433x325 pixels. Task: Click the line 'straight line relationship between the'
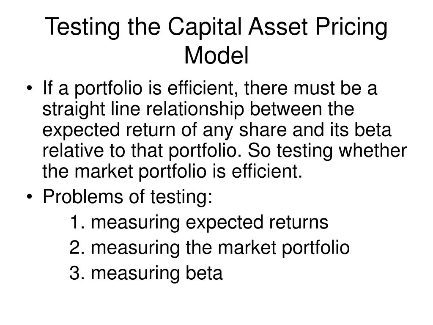198,109
